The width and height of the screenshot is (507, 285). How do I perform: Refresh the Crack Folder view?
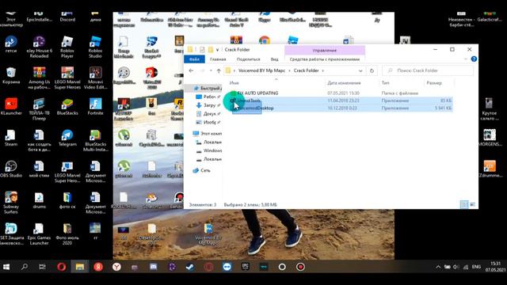coord(372,70)
